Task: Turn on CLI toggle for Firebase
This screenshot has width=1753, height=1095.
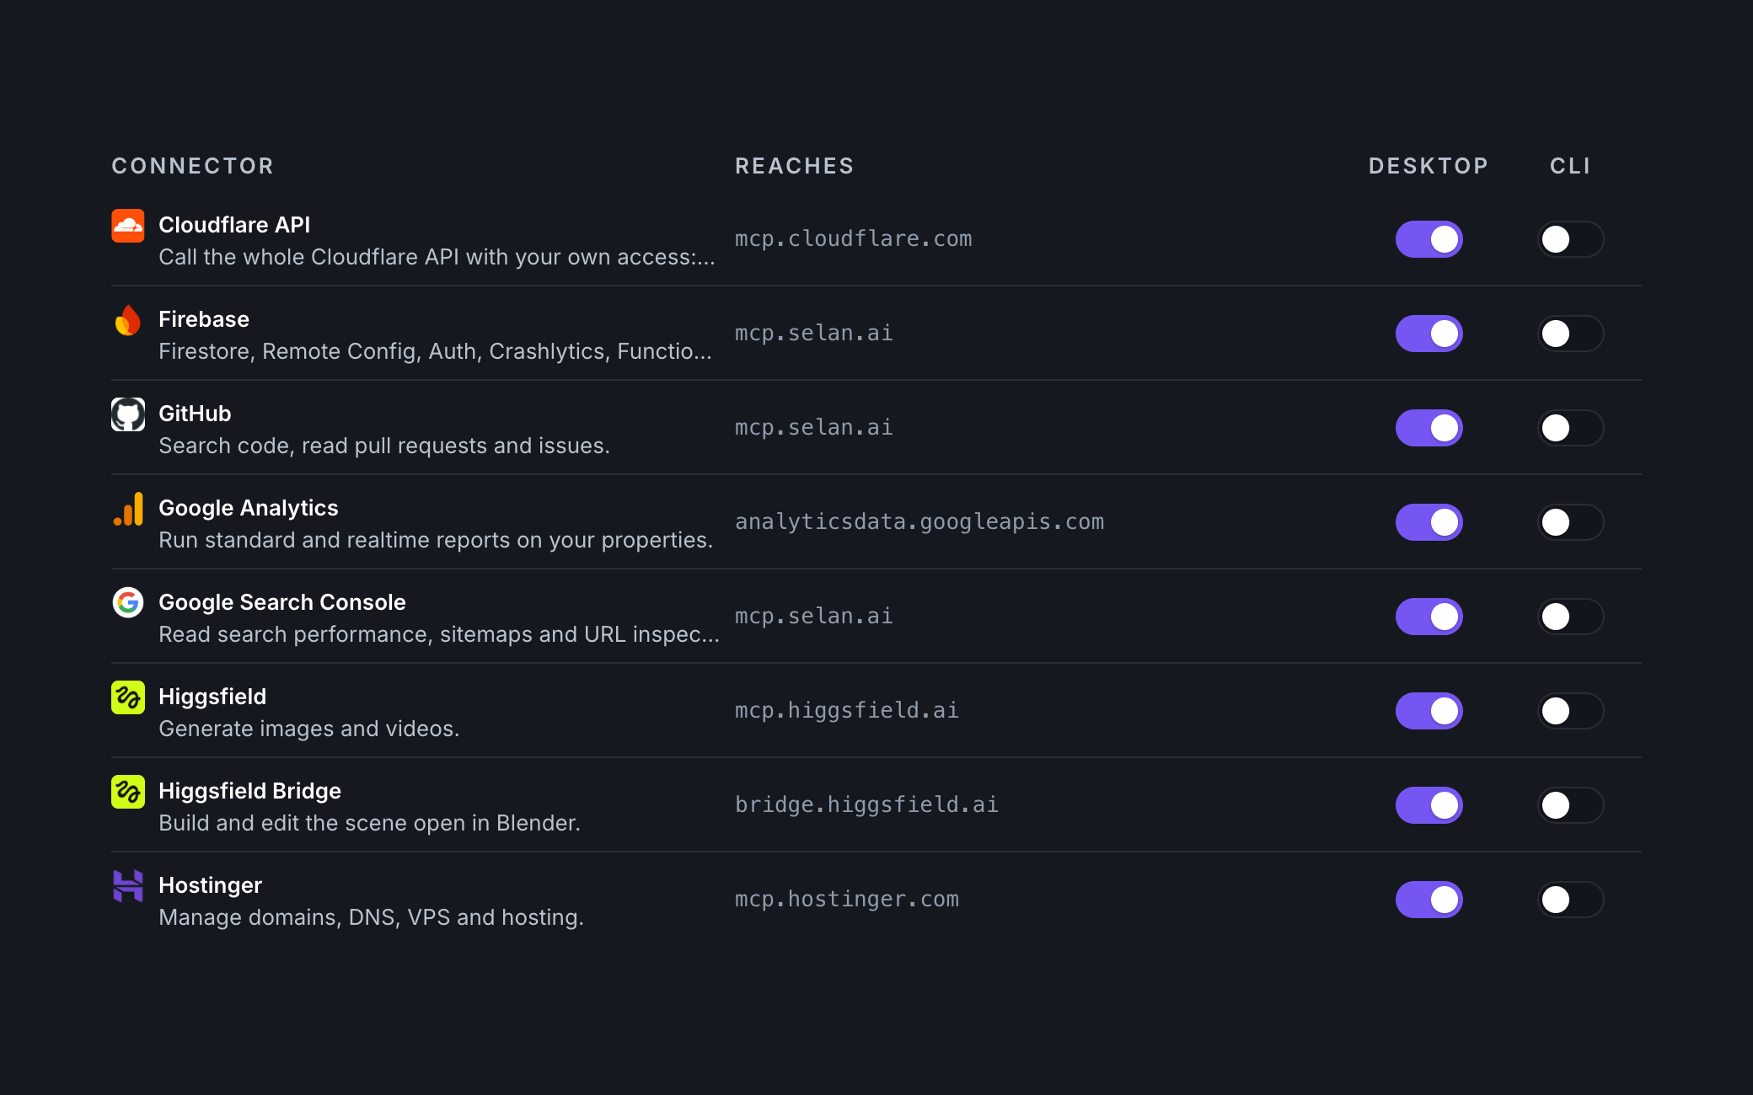Action: 1571,334
